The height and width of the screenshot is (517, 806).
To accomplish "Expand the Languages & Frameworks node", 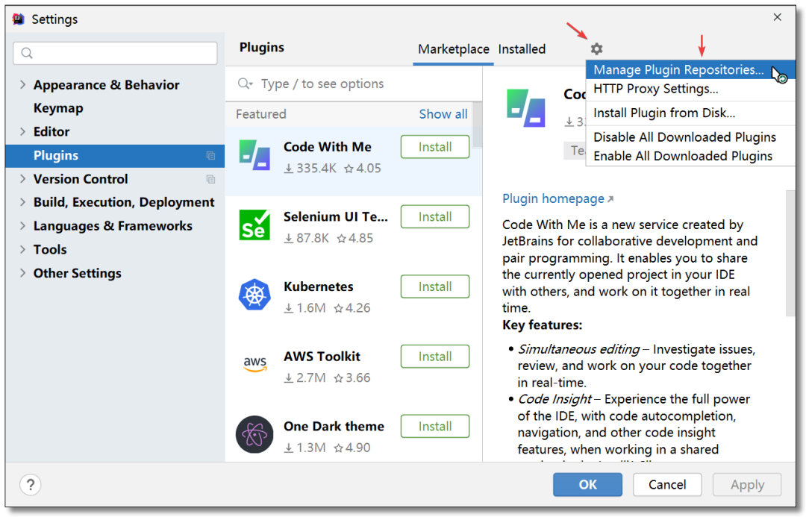I will pos(22,225).
